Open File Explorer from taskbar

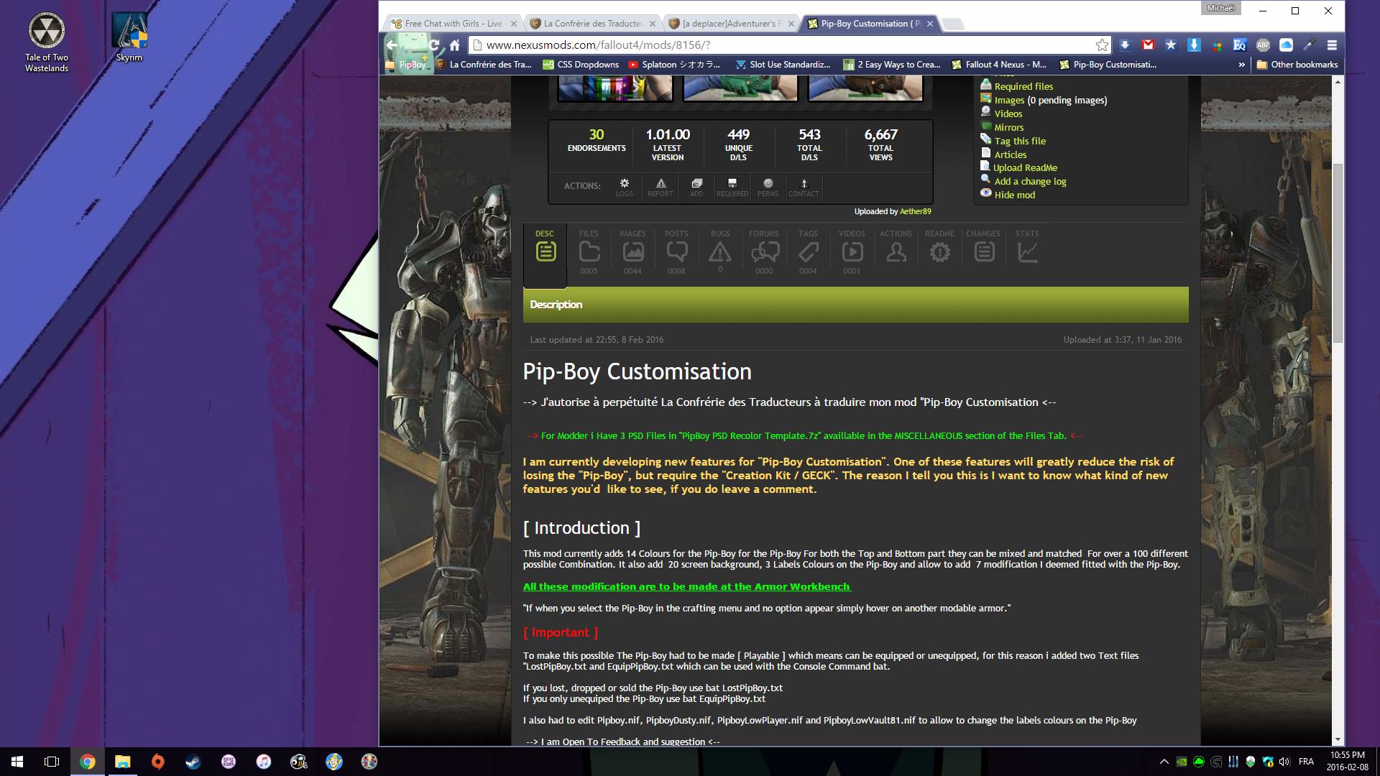122,762
